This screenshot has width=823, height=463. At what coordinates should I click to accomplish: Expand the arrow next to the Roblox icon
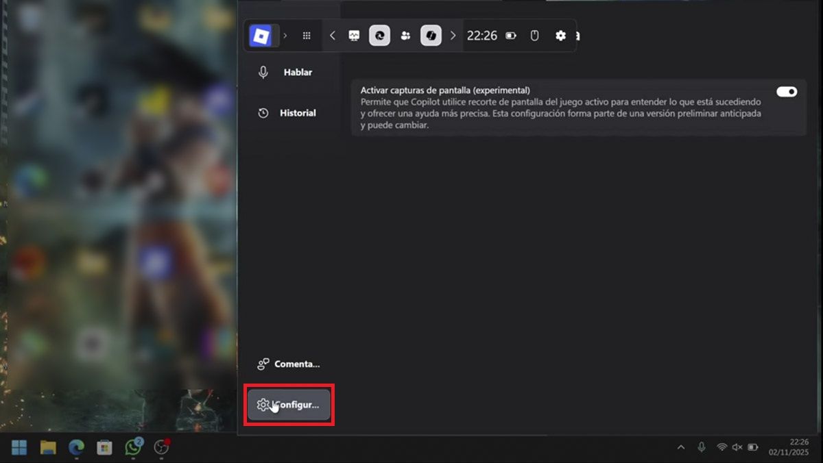(285, 36)
